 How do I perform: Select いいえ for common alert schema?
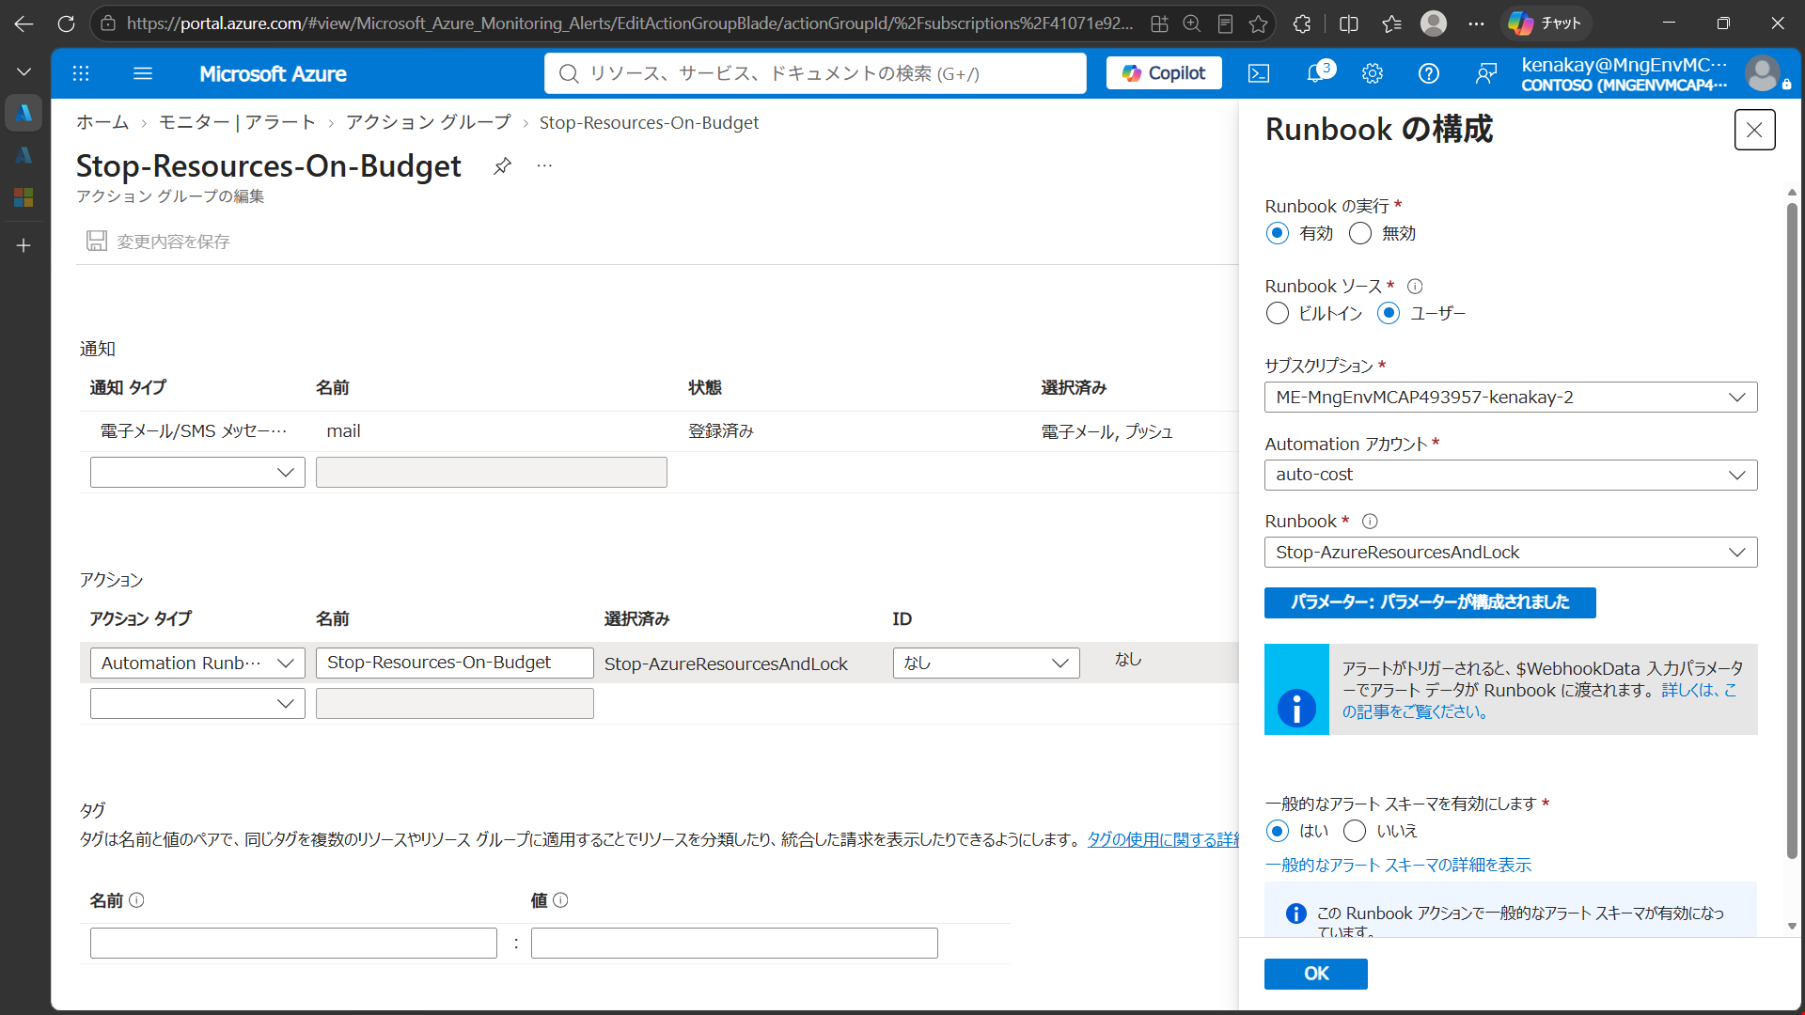1355,831
